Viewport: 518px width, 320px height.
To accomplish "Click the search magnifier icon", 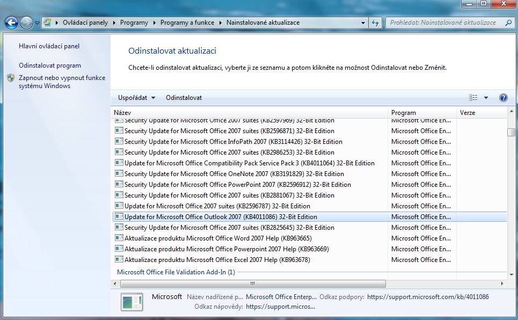I will click(x=508, y=23).
